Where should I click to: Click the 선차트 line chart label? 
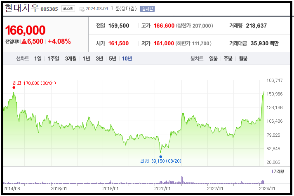click(x=23, y=58)
